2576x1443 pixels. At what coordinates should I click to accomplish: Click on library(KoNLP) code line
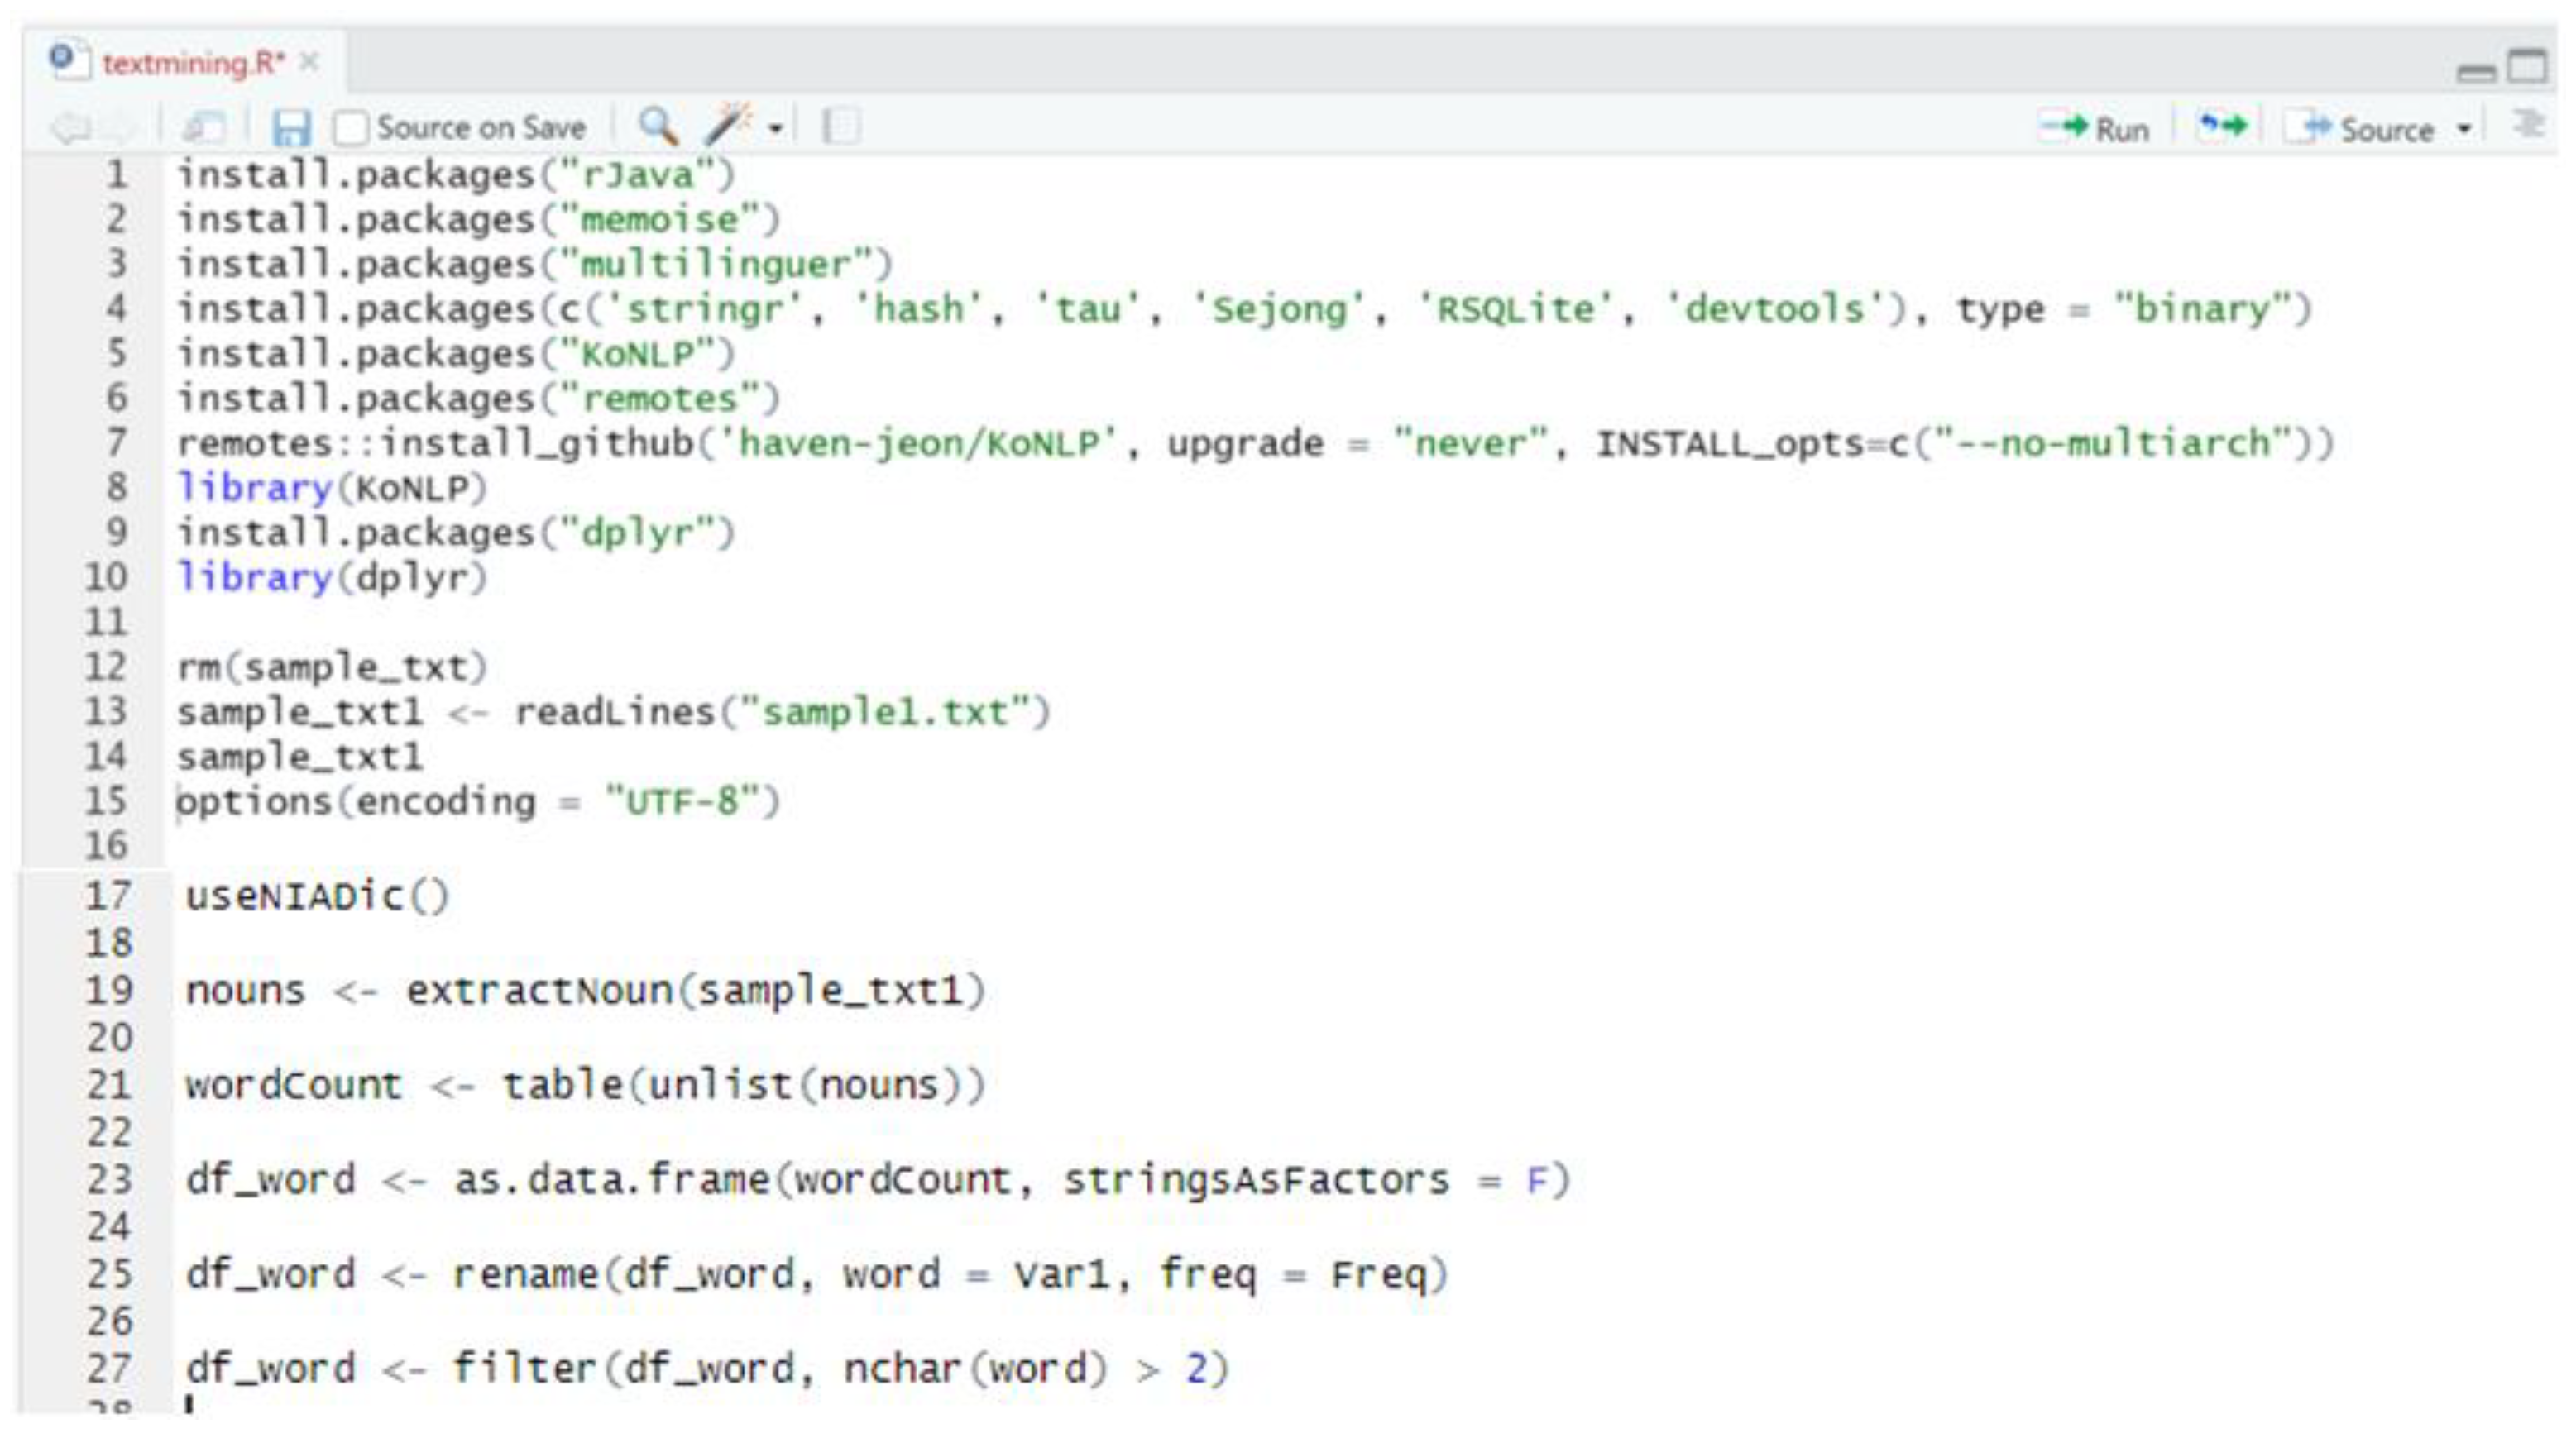332,488
